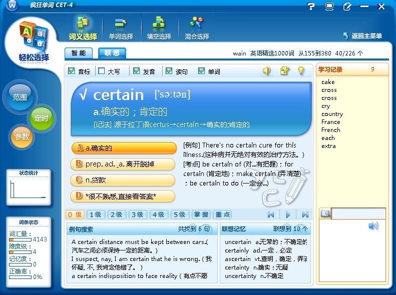Viewport: 396px width, 295px height.
Task: Set word level to 0级
Action: (x=75, y=214)
